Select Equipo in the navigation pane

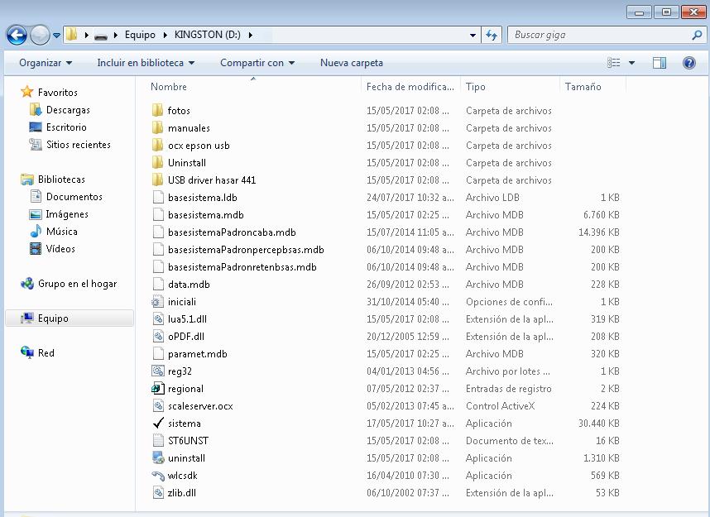[x=53, y=318]
